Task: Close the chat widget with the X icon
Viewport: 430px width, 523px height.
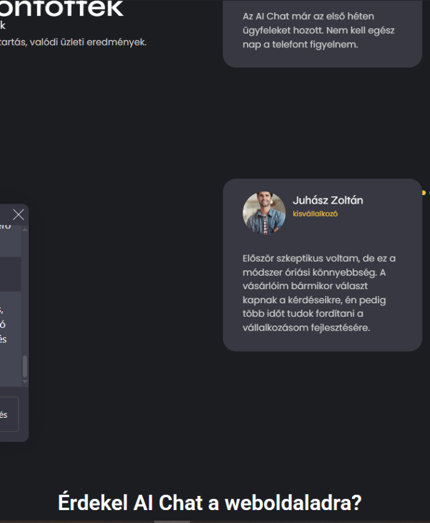Action: 18,214
